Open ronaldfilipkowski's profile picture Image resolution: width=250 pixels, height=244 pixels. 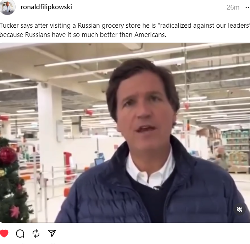tap(7, 7)
